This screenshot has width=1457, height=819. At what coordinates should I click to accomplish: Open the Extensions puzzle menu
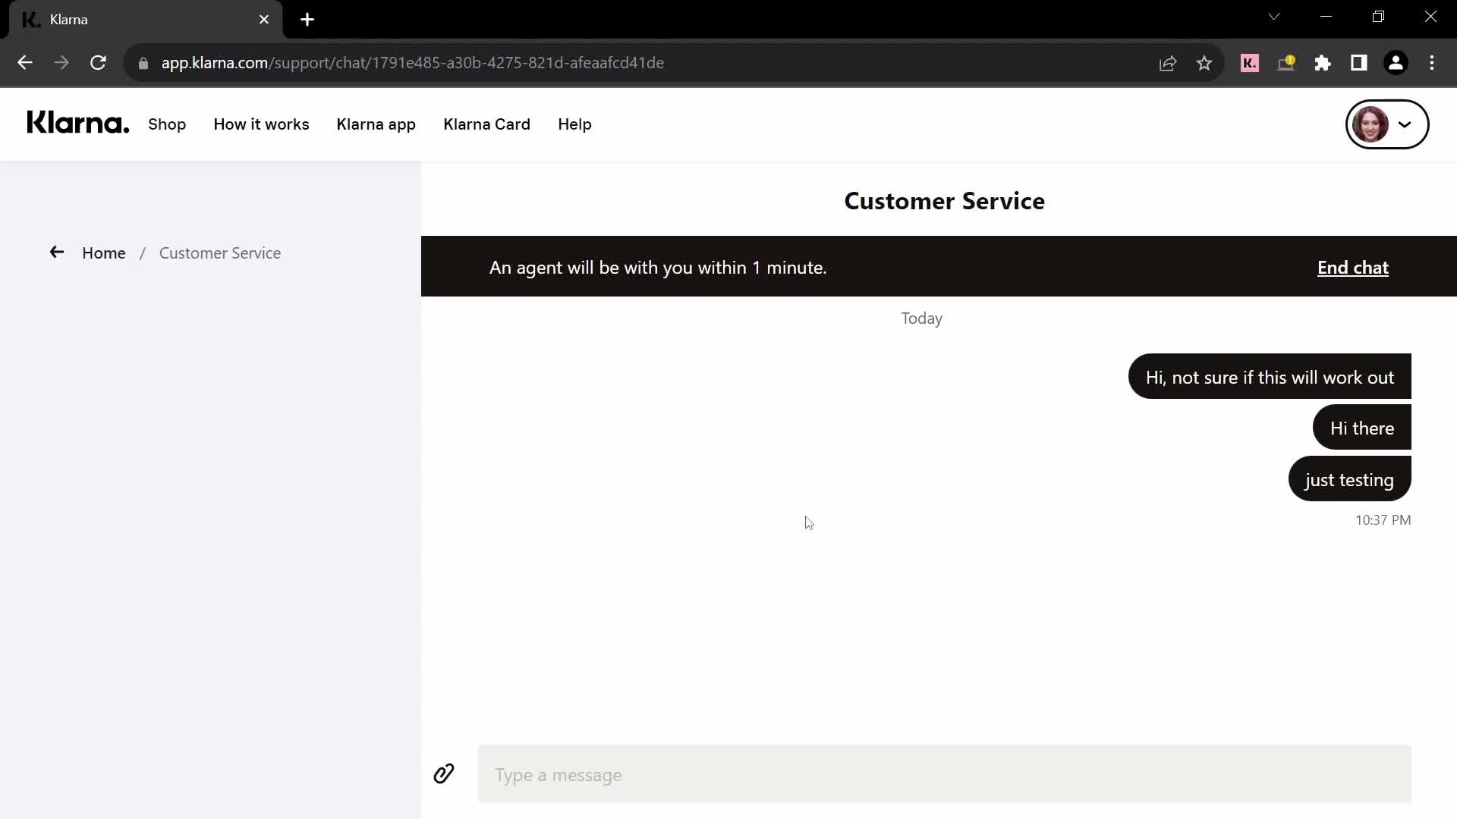[1323, 64]
